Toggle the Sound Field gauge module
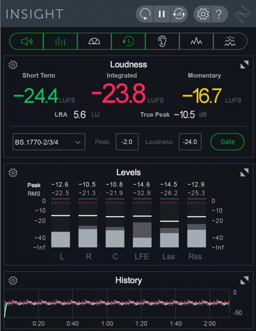The image size is (256, 331). point(94,41)
